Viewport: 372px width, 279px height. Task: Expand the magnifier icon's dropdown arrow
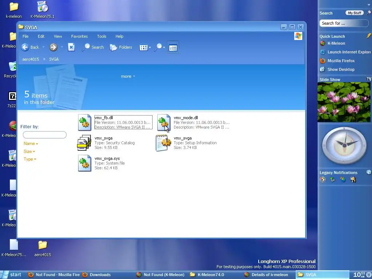164,48
